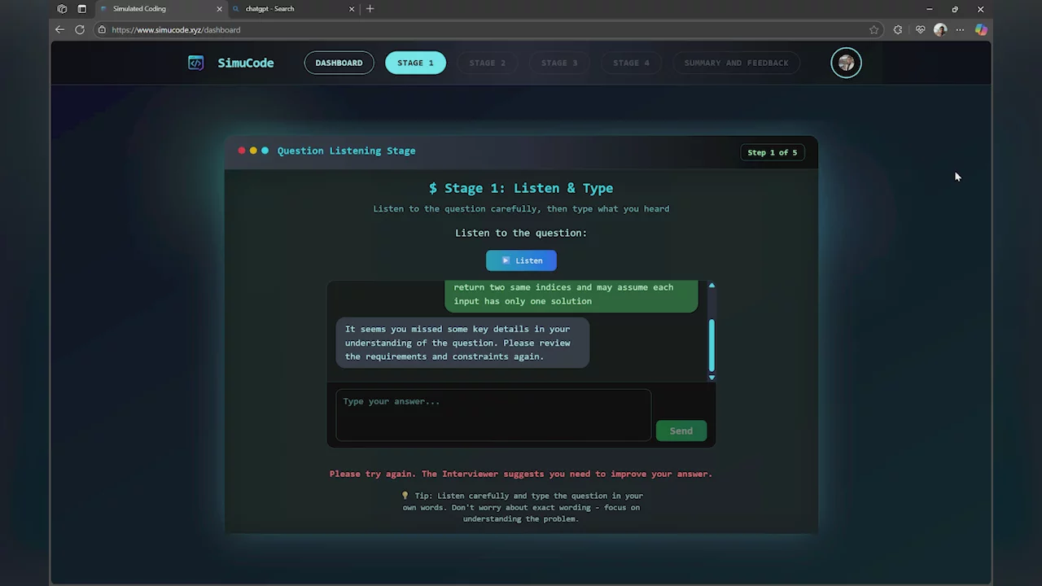
Task: Go back using the browser back arrow
Action: point(59,29)
